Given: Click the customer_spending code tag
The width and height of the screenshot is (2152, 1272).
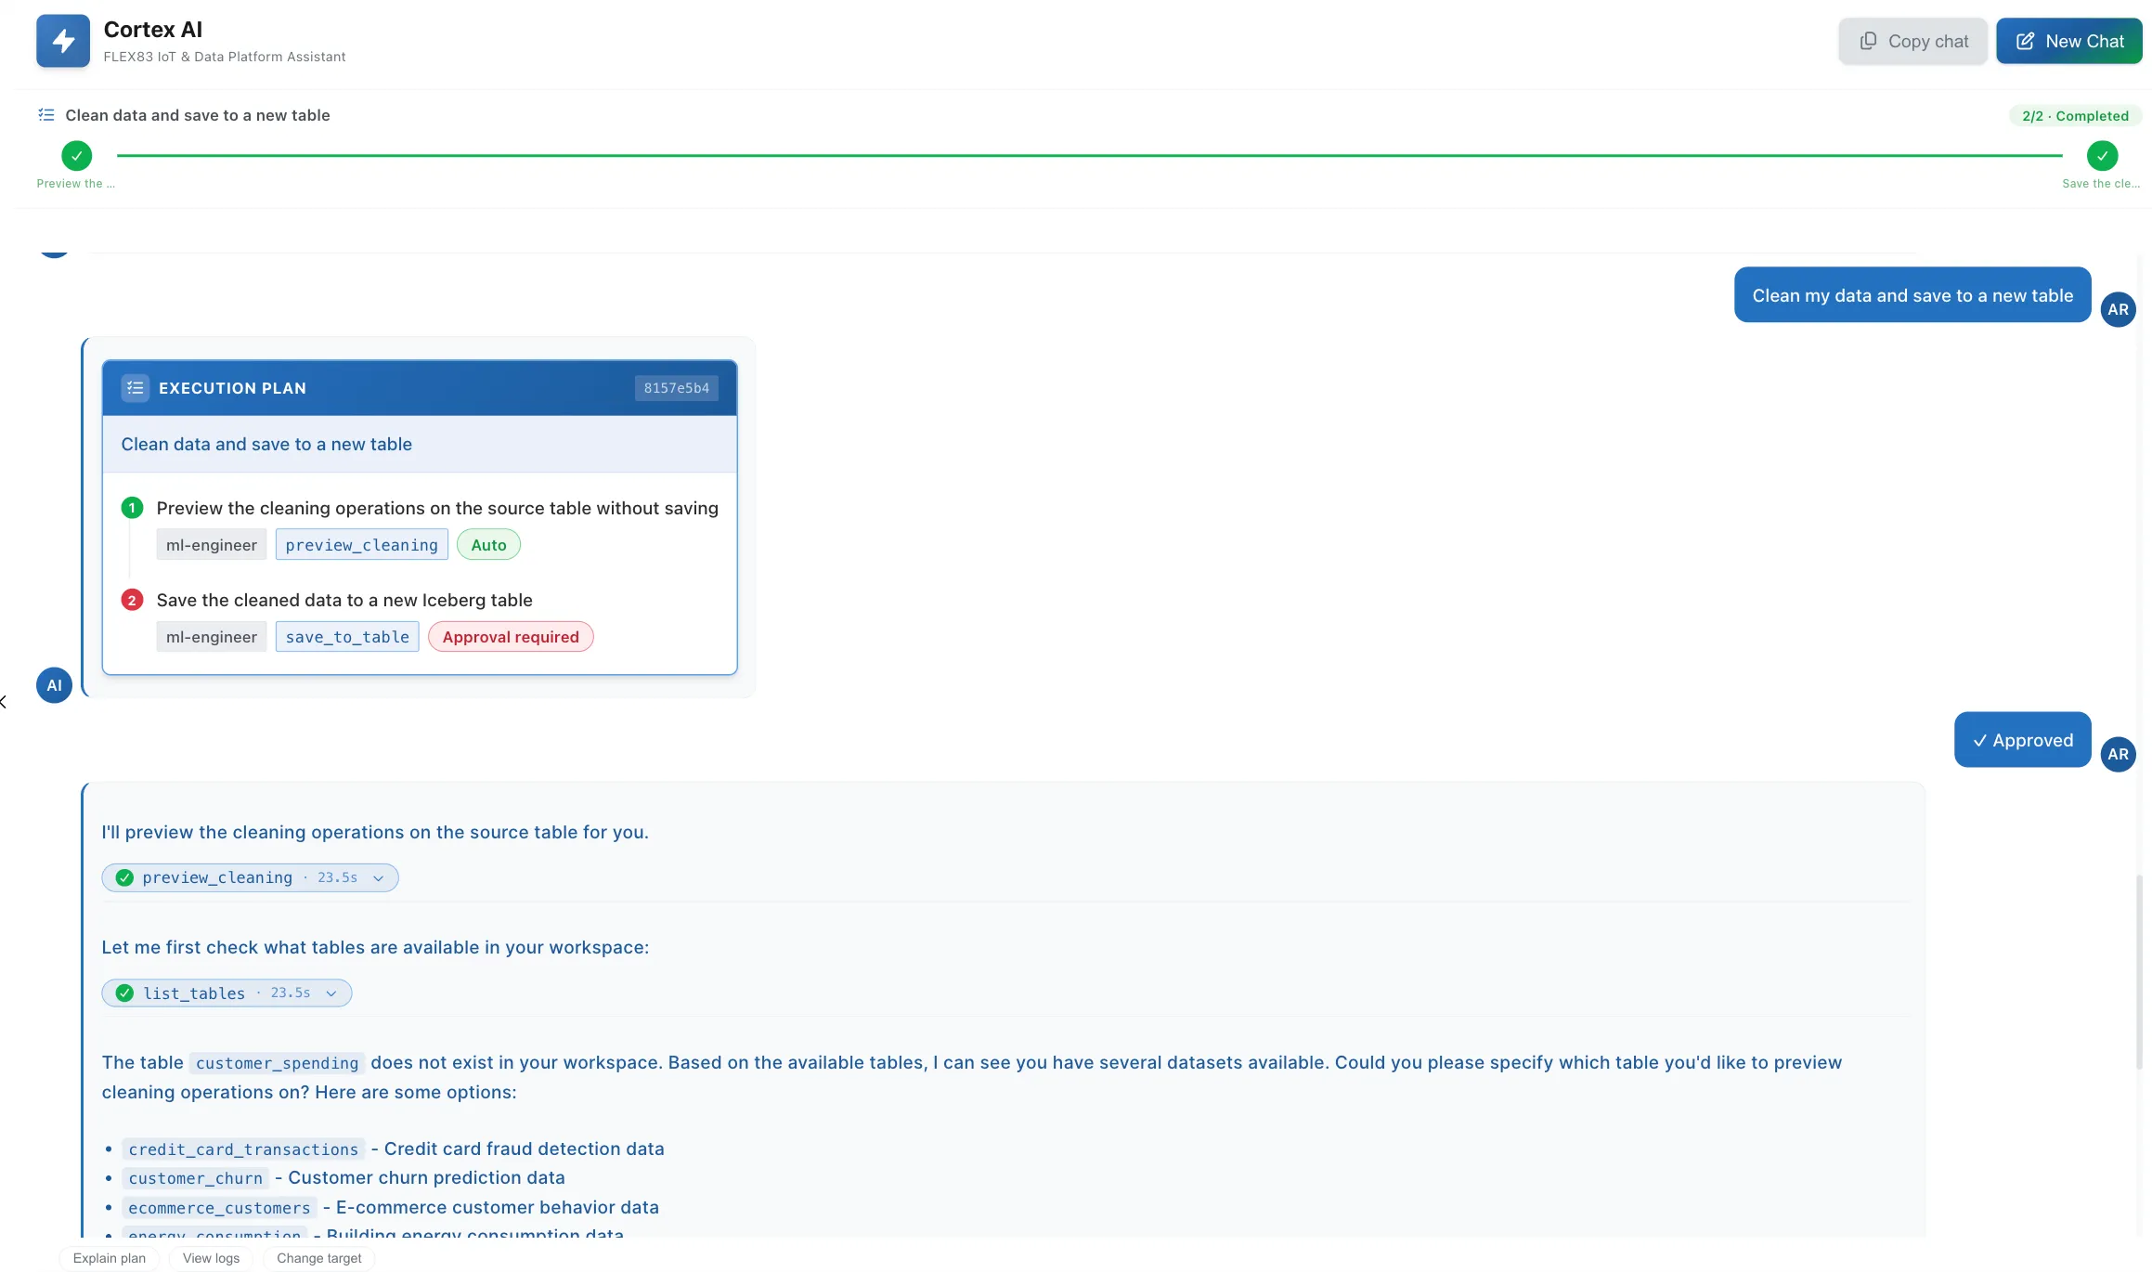Looking at the screenshot, I should tap(277, 1063).
